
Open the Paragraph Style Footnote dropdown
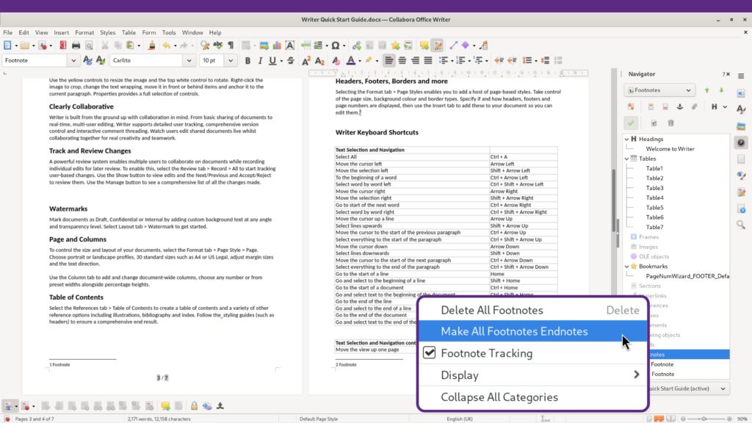(73, 60)
